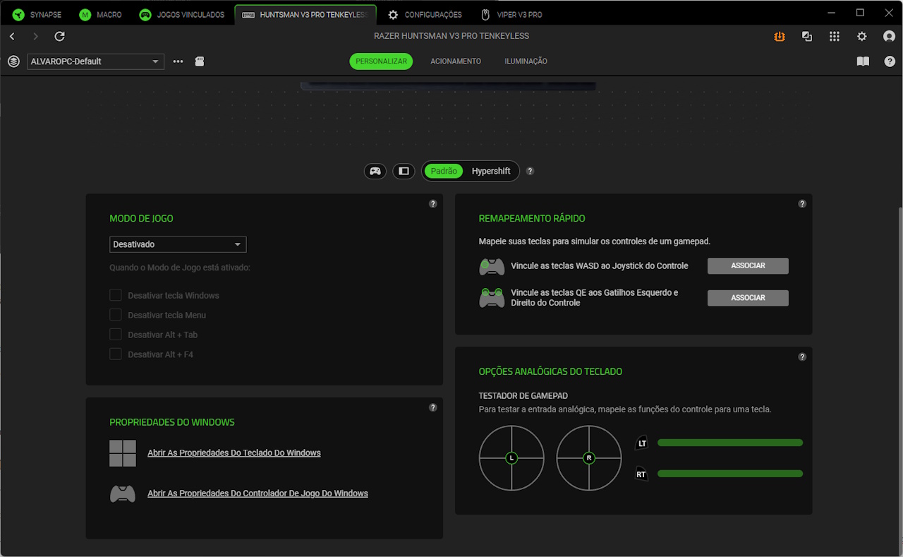Image resolution: width=903 pixels, height=557 pixels.
Task: Enable Desativar tecla Windows checkbox
Action: (x=116, y=295)
